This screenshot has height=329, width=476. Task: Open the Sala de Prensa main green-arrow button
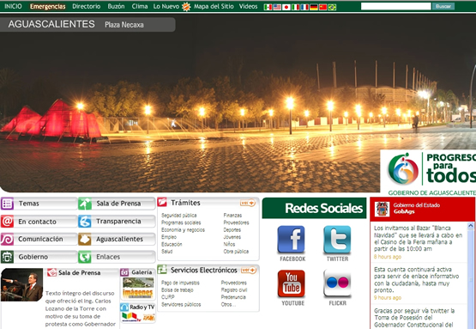pyautogui.click(x=117, y=204)
